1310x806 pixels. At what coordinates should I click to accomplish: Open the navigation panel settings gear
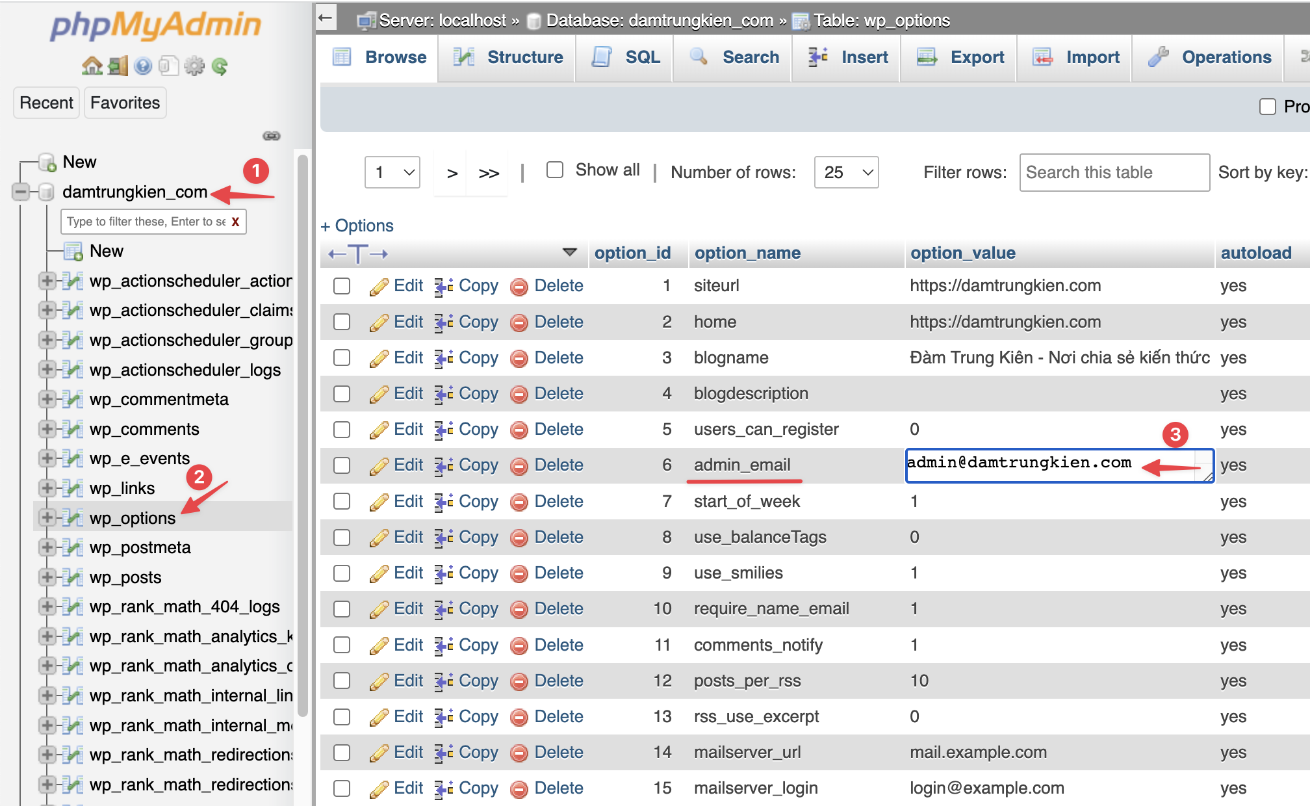pos(194,66)
